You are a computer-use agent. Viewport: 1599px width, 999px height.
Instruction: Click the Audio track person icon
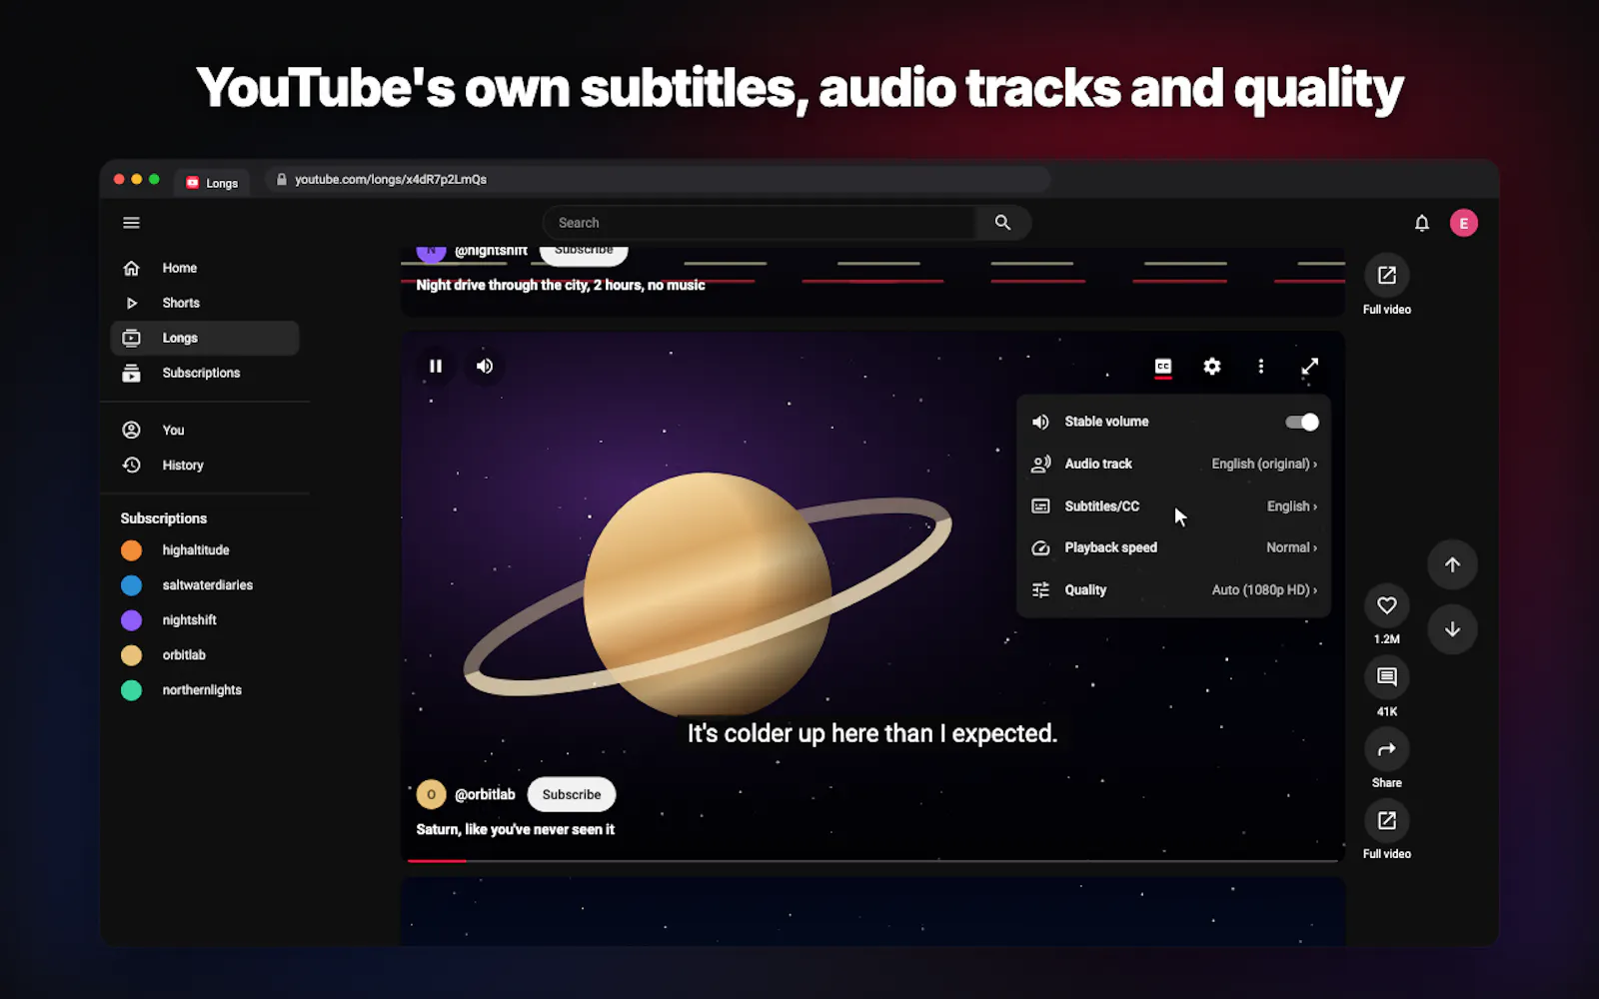pos(1040,464)
